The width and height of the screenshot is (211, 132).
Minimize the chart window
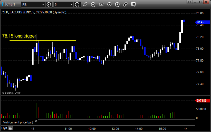pyautogui.click(x=195, y=2)
